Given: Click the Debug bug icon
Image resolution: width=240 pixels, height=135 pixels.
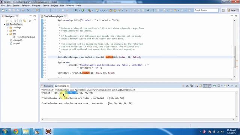Looking at the screenshot, I should (76, 10).
